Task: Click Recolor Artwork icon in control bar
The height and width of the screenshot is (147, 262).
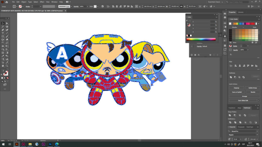Action: point(102,7)
